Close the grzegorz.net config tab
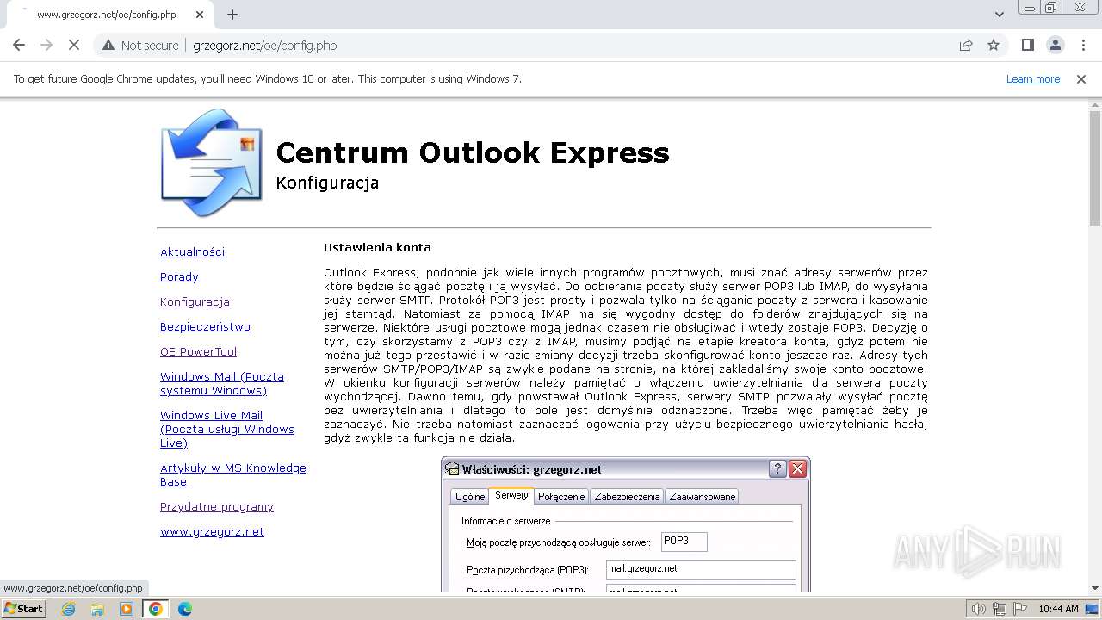 tap(201, 15)
